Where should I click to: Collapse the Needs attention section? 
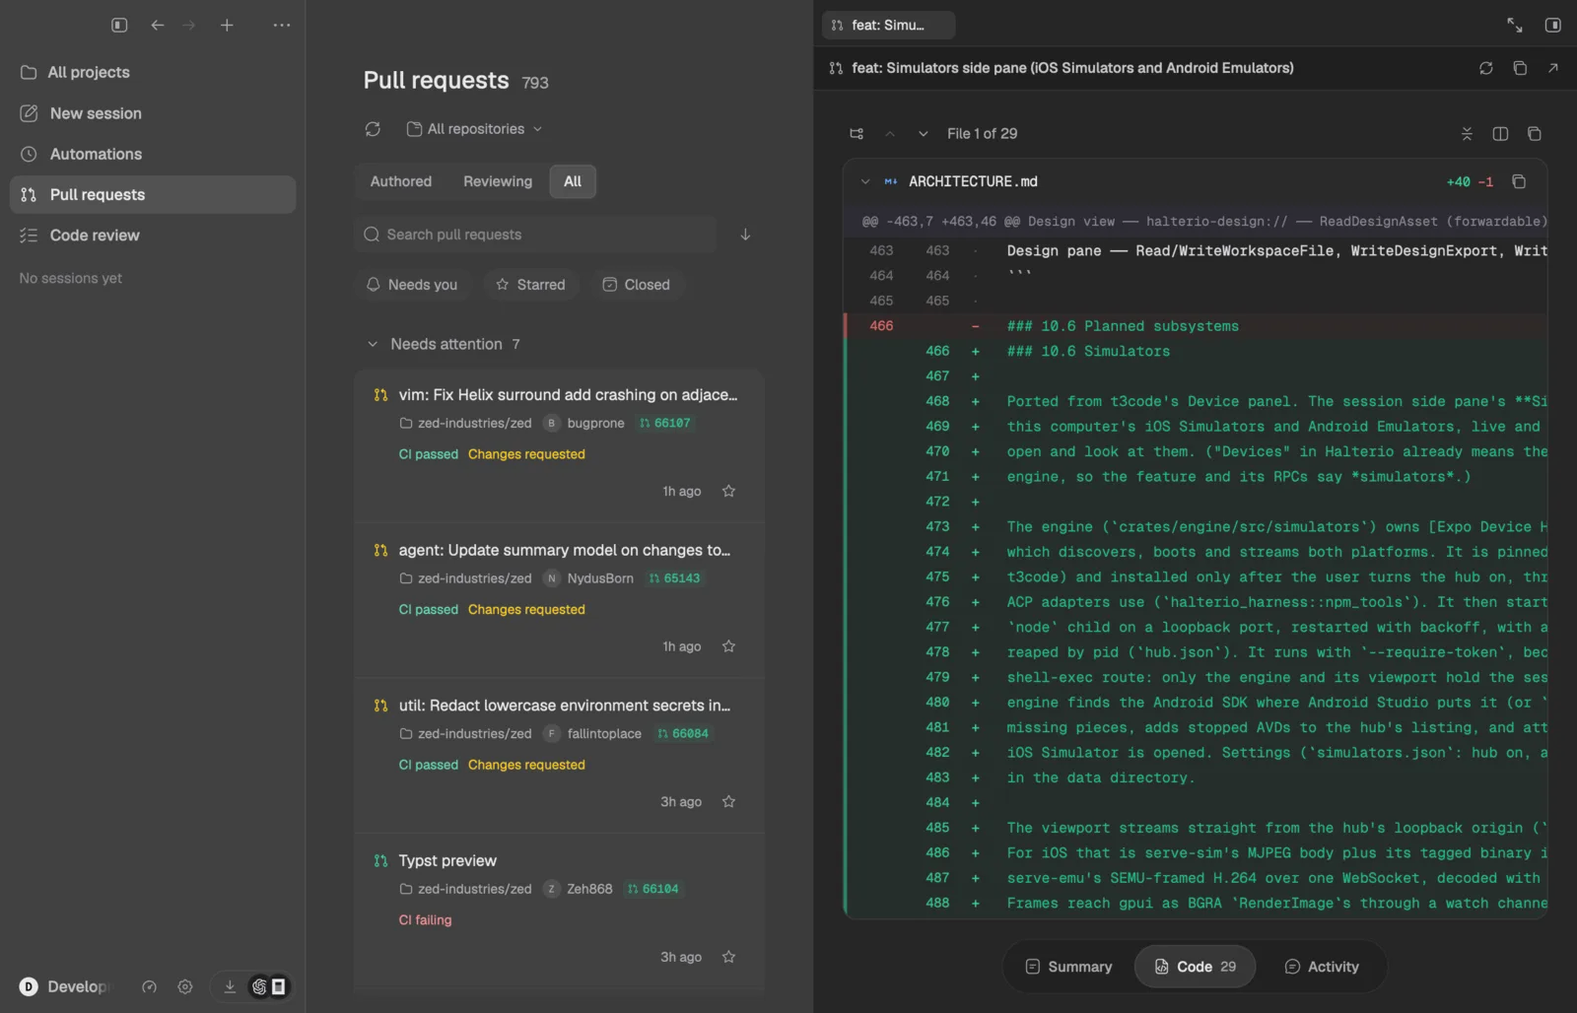pyautogui.click(x=373, y=344)
